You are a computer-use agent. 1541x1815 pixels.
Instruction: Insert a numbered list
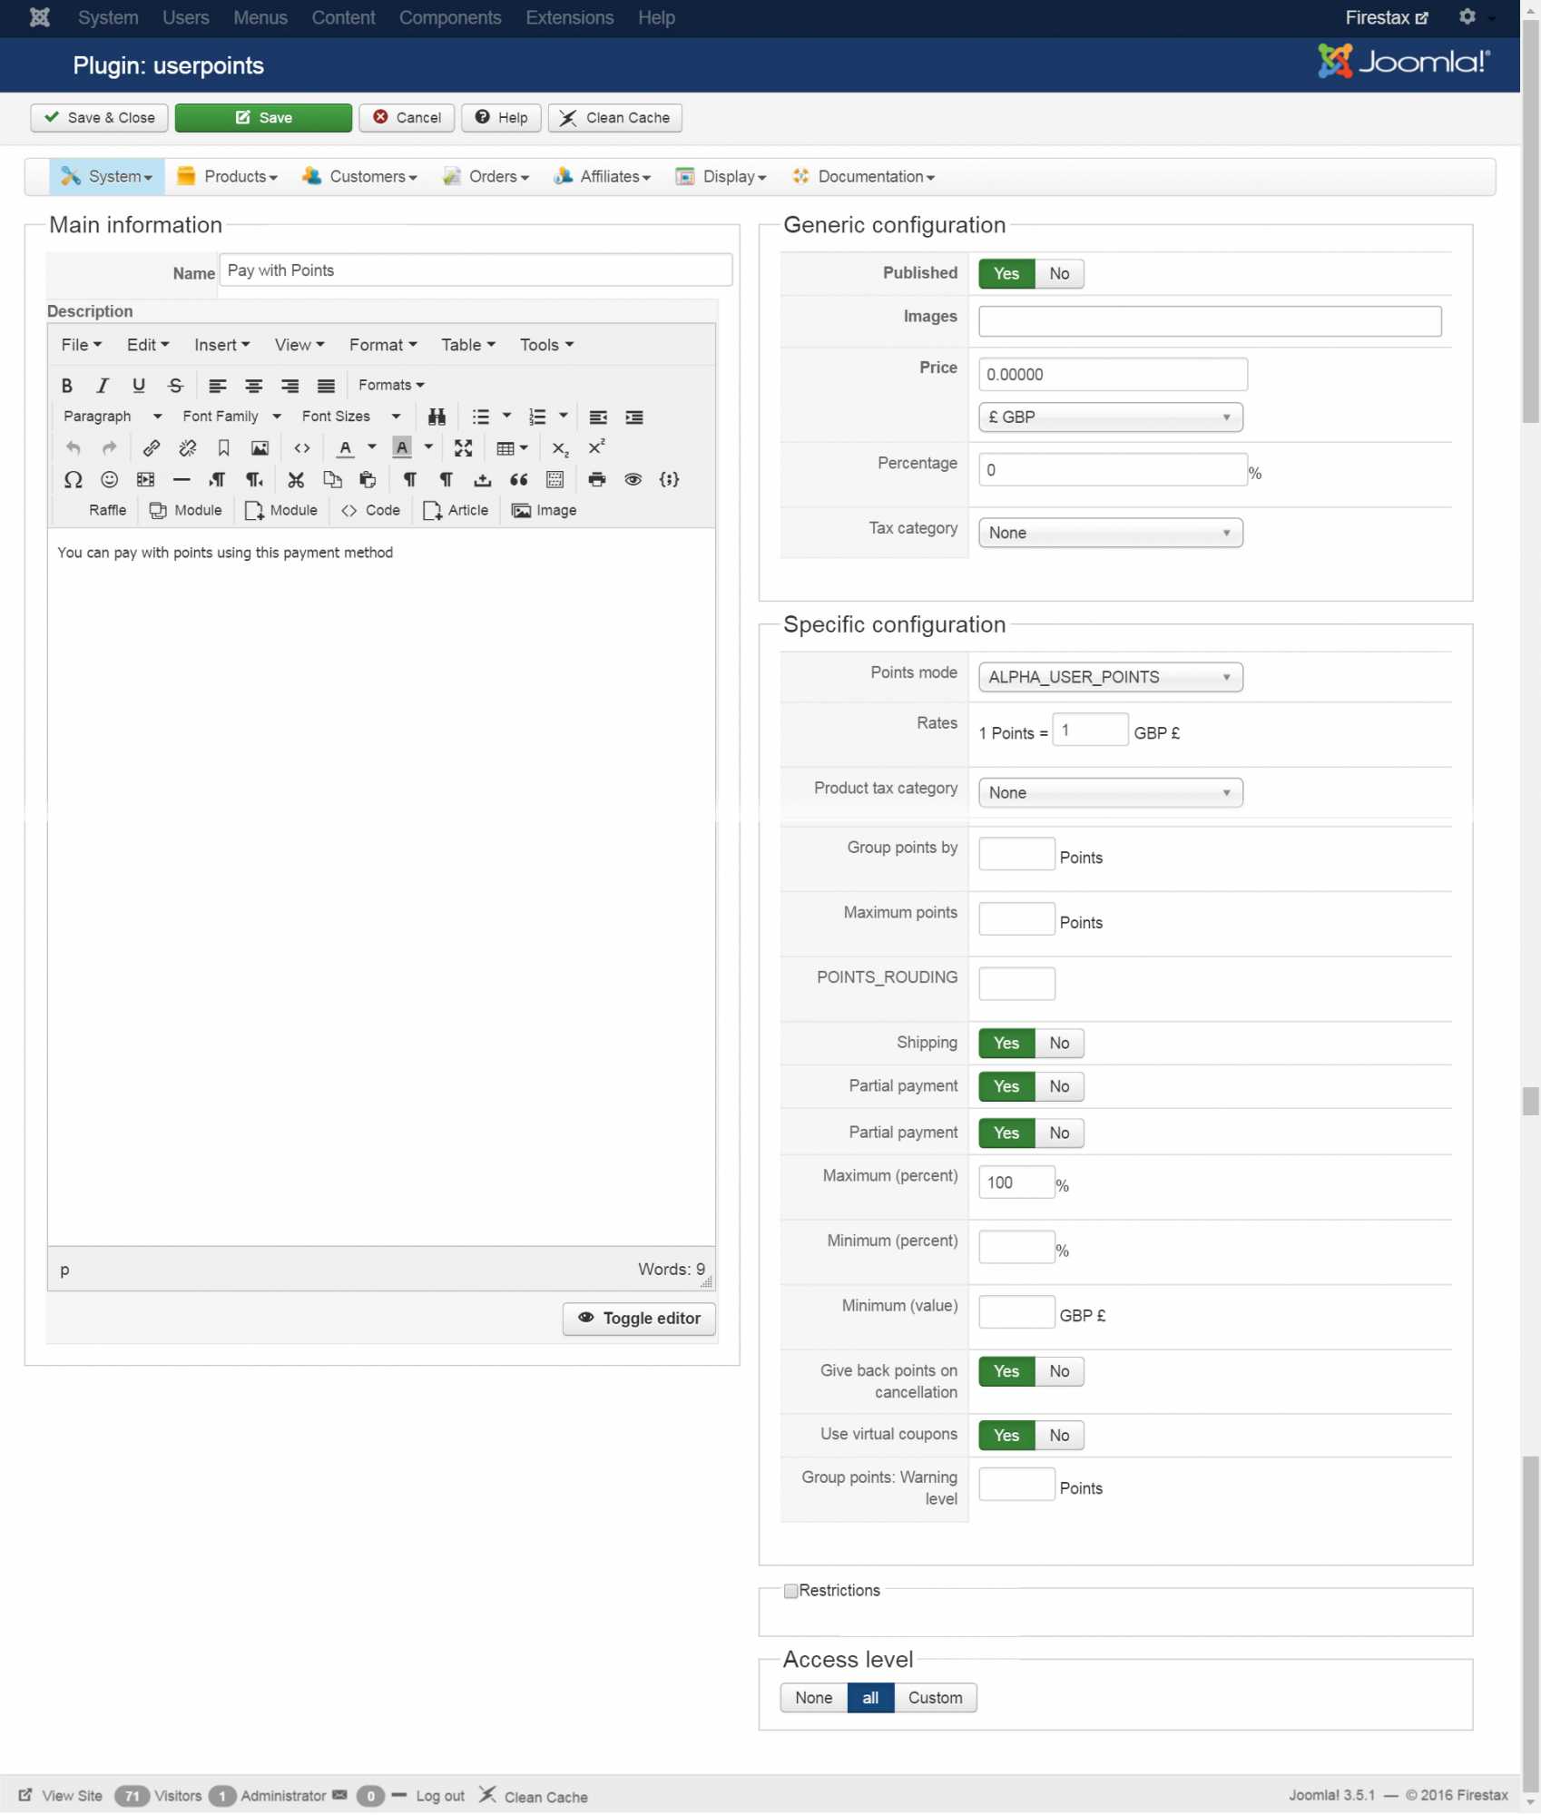(x=537, y=417)
